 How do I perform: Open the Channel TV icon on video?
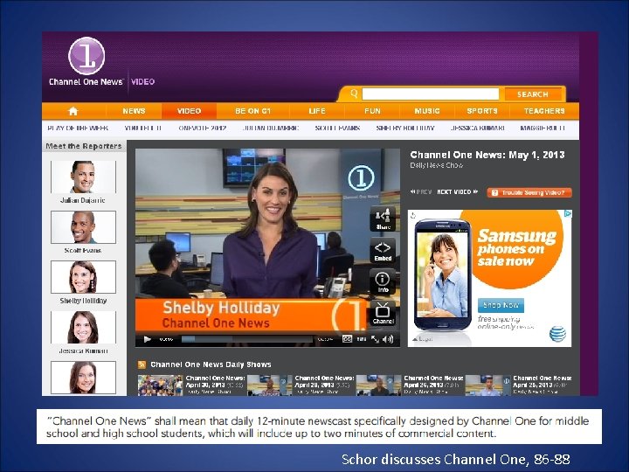383,314
